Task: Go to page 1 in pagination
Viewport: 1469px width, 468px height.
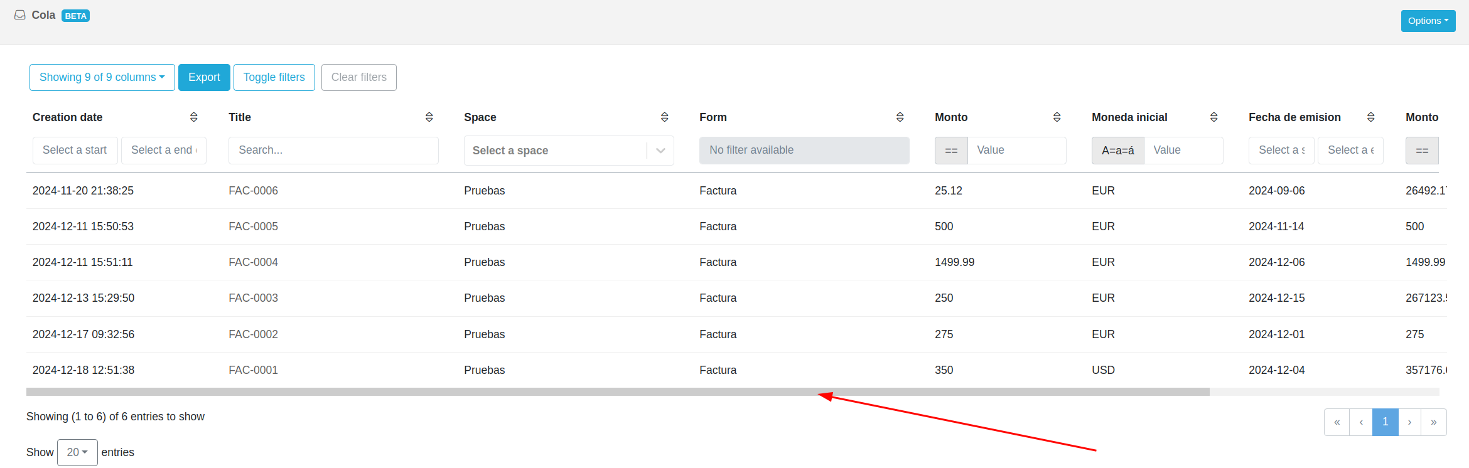Action: 1385,422
